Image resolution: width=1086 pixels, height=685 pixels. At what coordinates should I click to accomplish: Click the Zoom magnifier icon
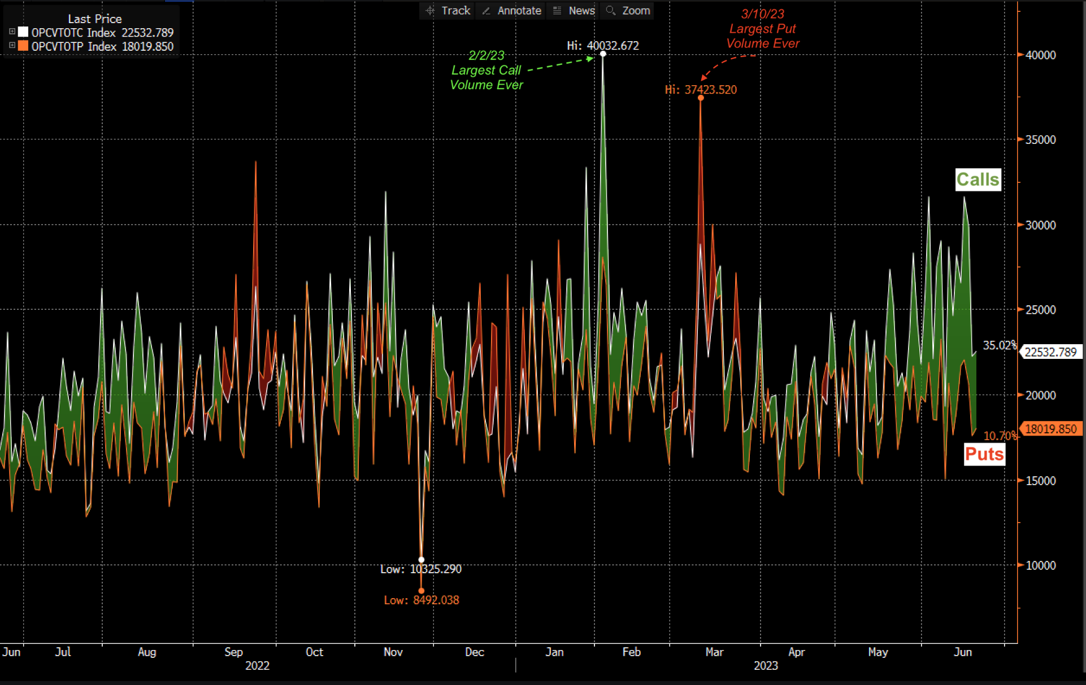(x=610, y=11)
